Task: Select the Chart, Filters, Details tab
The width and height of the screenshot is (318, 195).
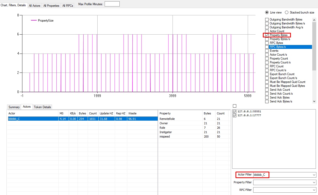Action: click(x=13, y=5)
